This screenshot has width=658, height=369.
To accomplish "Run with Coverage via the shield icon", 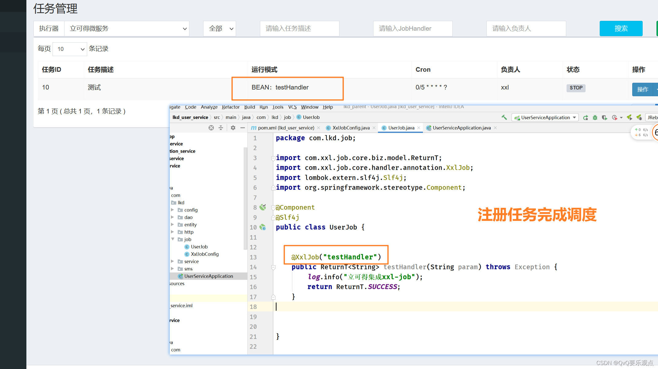I will tap(604, 118).
